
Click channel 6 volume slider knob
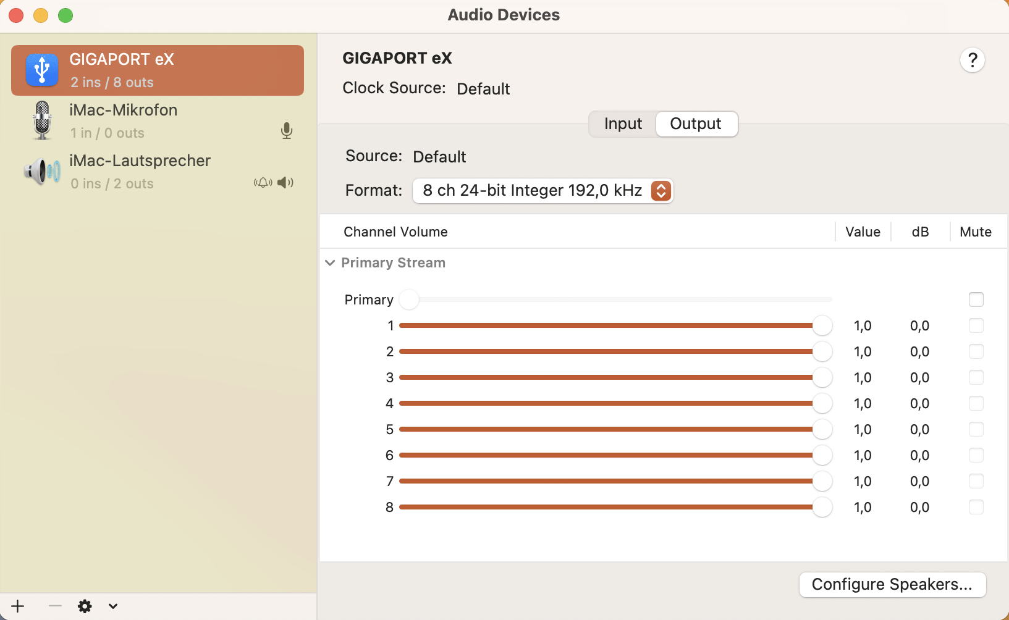(822, 455)
